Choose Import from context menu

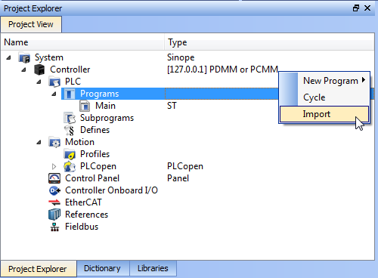pyautogui.click(x=324, y=114)
